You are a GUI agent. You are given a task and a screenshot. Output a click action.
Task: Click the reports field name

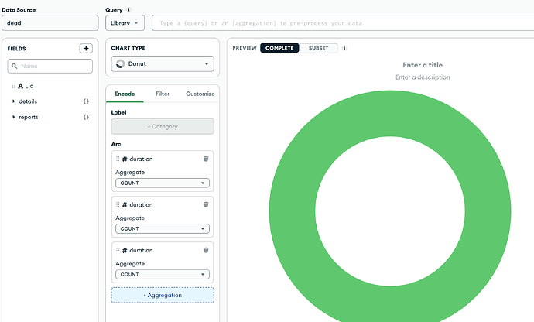[x=29, y=117]
